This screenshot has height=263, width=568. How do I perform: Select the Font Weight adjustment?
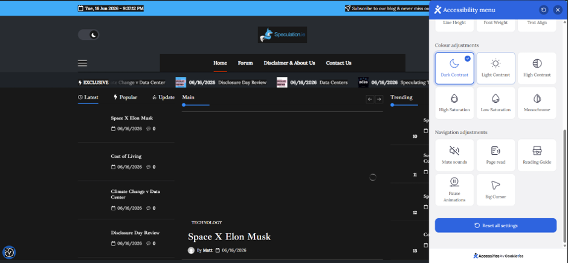[x=495, y=25]
